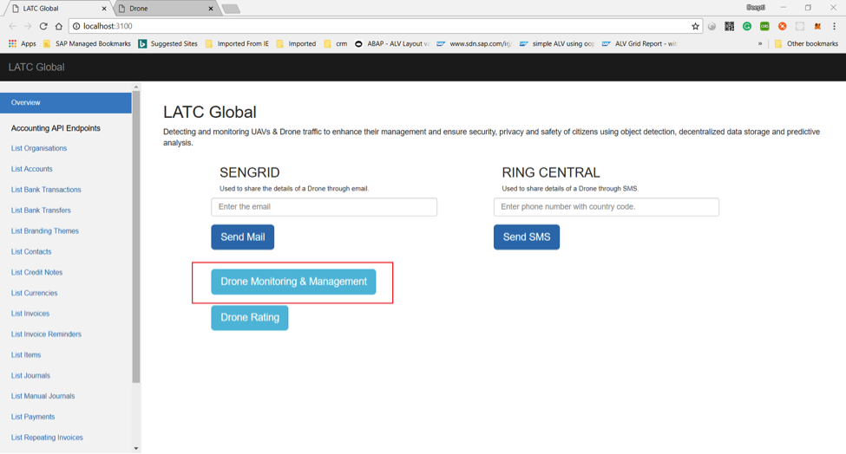Open List Journals endpoint
The width and height of the screenshot is (846, 454).
tap(30, 375)
